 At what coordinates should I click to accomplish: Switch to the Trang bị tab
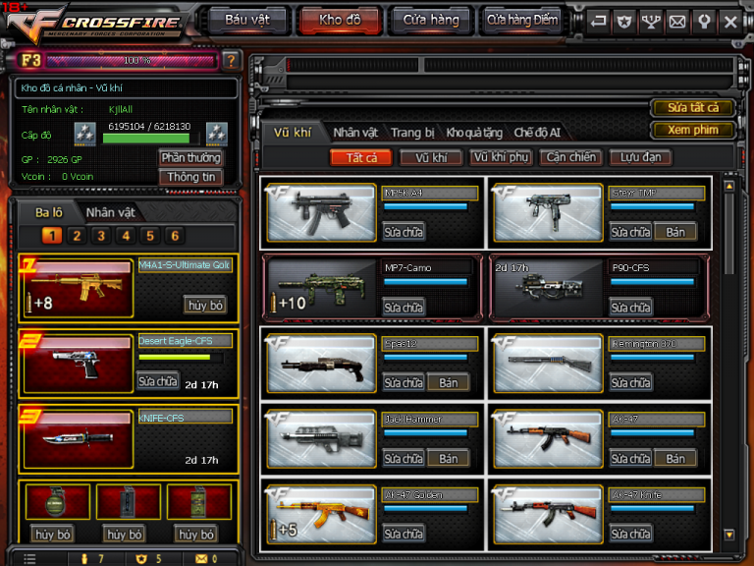[x=412, y=133]
